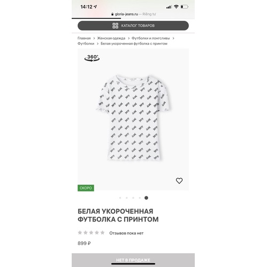Open Главная breadcrumb link
The width and height of the screenshot is (267, 267).
click(x=84, y=38)
